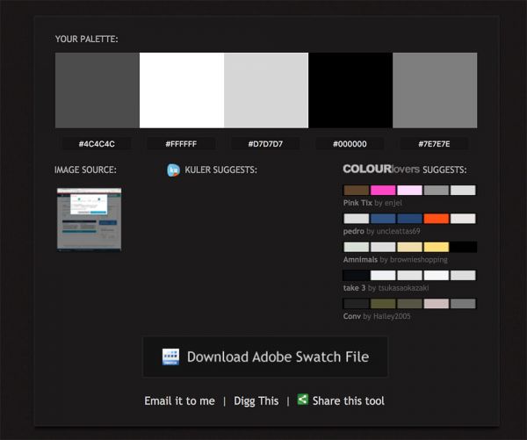This screenshot has width=527, height=440.
Task: Open the Share this tool link
Action: click(348, 400)
